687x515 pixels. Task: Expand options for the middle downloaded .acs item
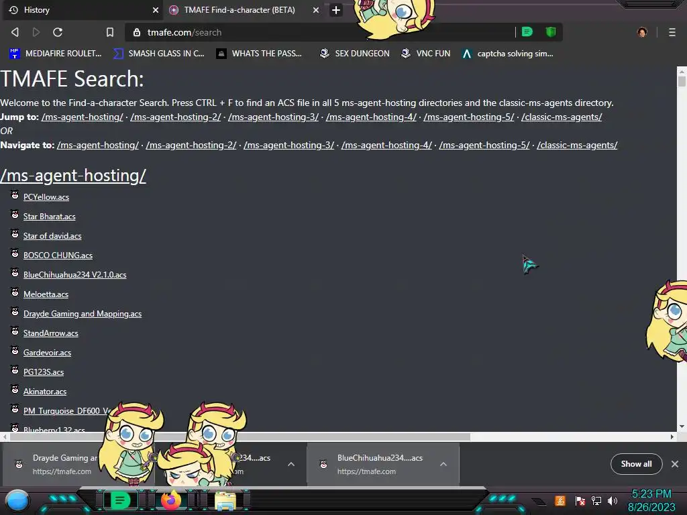291,464
